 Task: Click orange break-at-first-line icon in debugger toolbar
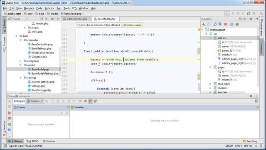pos(85,101)
